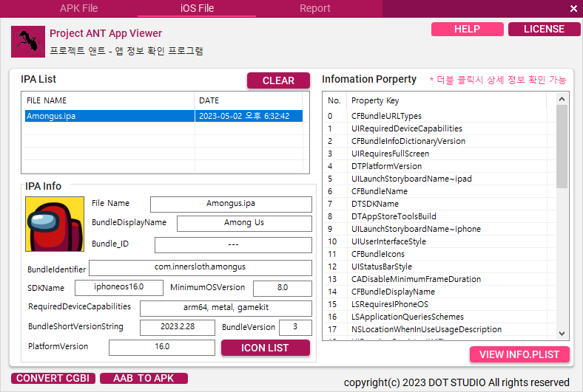Click the Bundle_ID field
583x392 pixels.
click(233, 245)
